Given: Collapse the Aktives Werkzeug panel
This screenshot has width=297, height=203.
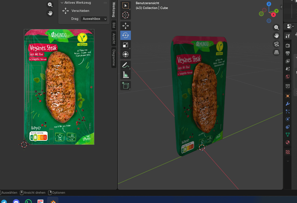Looking at the screenshot, I should click(x=62, y=3).
